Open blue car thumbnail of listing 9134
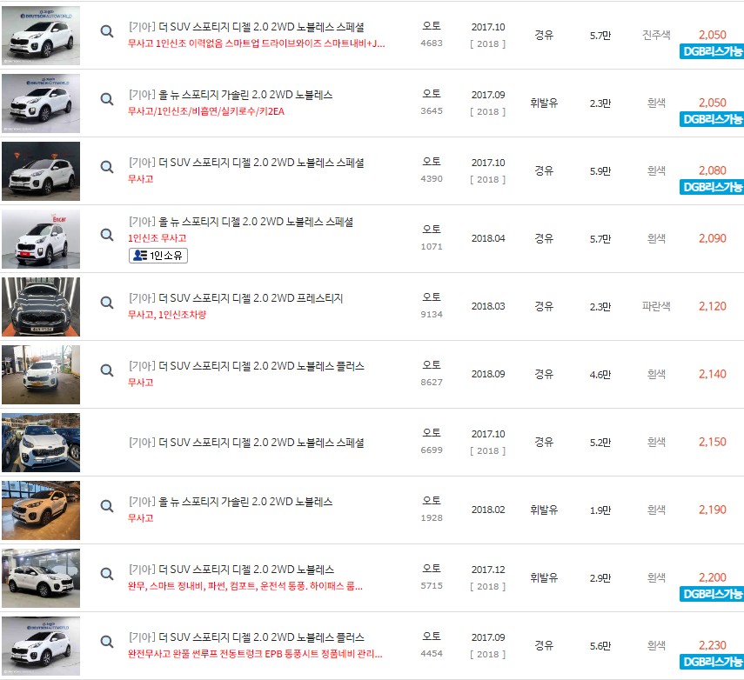Screen dimensions: 744x680 click(x=41, y=307)
